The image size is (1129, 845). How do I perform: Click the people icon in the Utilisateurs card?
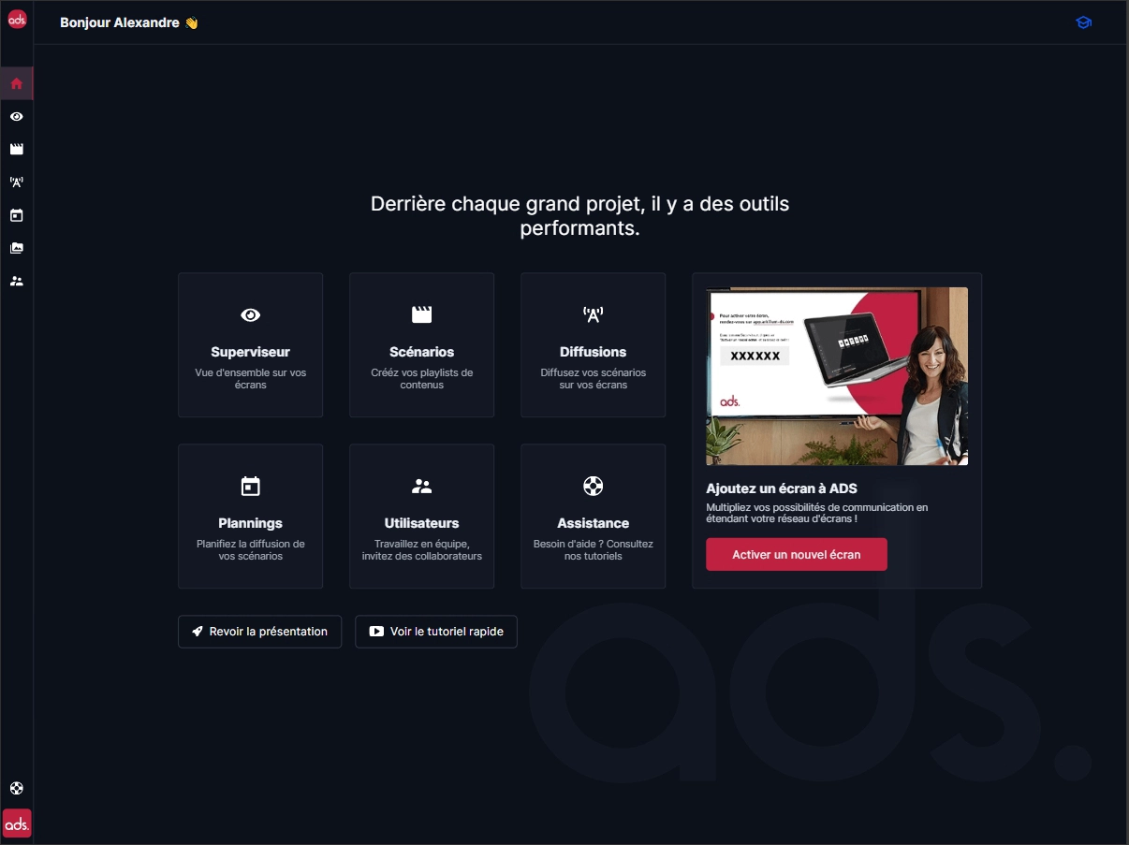tap(421, 486)
